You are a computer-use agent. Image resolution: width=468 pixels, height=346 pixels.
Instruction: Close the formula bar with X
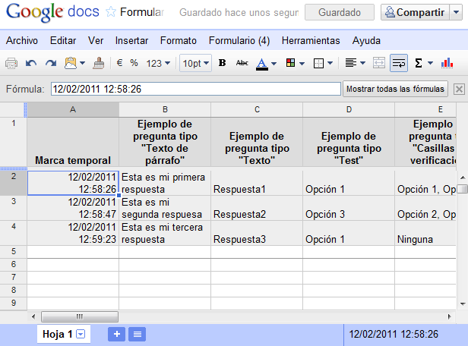pyautogui.click(x=459, y=89)
